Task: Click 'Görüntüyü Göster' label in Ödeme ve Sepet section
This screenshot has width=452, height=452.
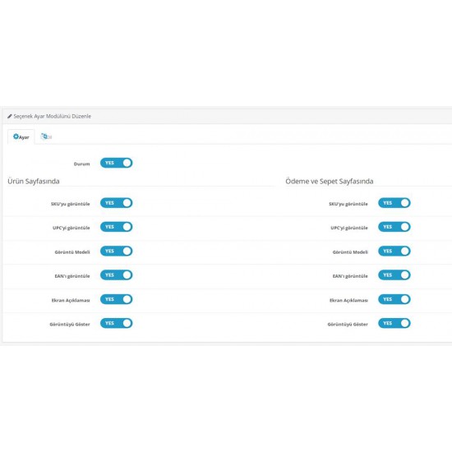Action: click(348, 325)
